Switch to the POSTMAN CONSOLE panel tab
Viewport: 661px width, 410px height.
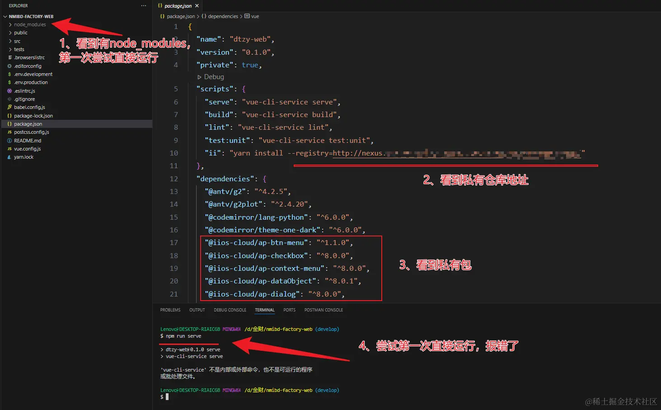tap(323, 310)
